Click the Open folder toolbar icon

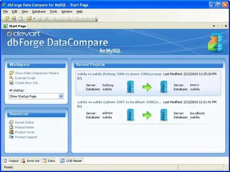coord(29,18)
